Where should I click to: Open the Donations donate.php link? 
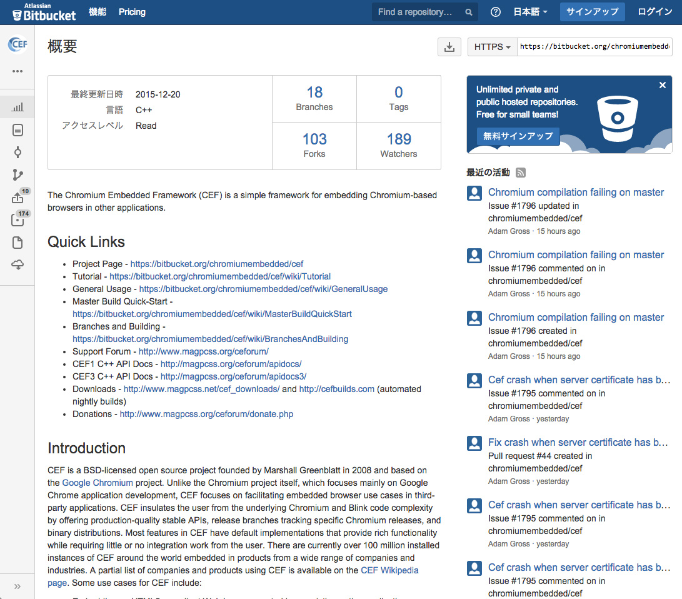[x=207, y=414]
